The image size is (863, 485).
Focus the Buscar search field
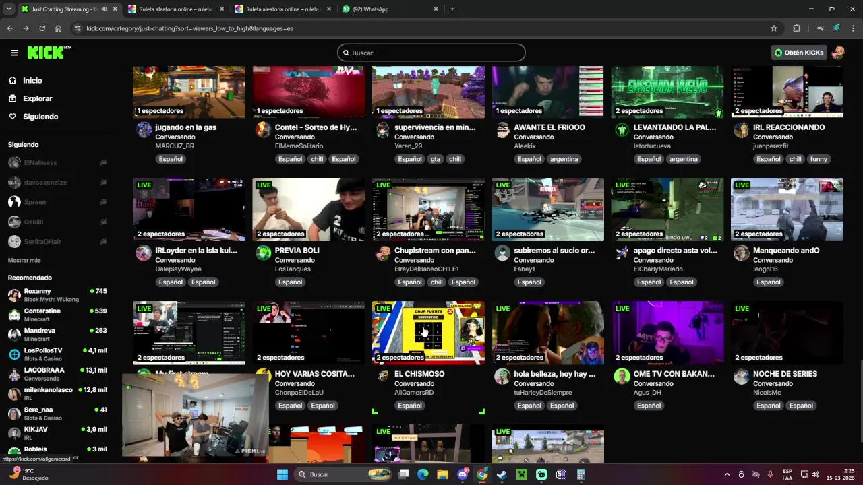coord(431,53)
